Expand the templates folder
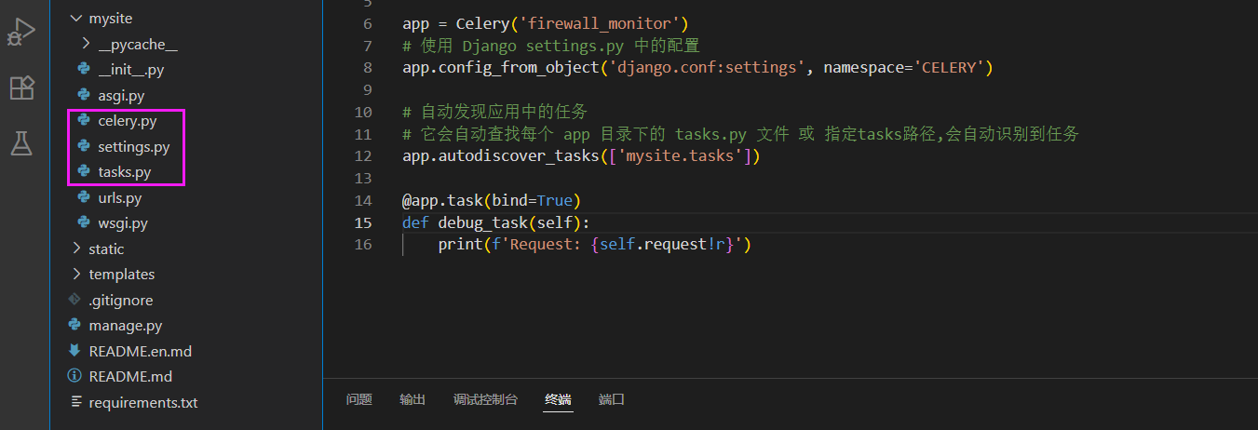The height and width of the screenshot is (430, 1258). point(76,275)
